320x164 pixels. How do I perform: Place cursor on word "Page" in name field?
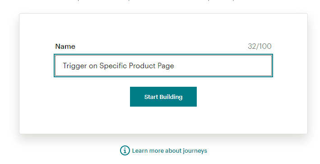(x=166, y=66)
